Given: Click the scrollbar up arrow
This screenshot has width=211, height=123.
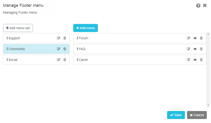Looking at the screenshot, I should coord(208,34).
